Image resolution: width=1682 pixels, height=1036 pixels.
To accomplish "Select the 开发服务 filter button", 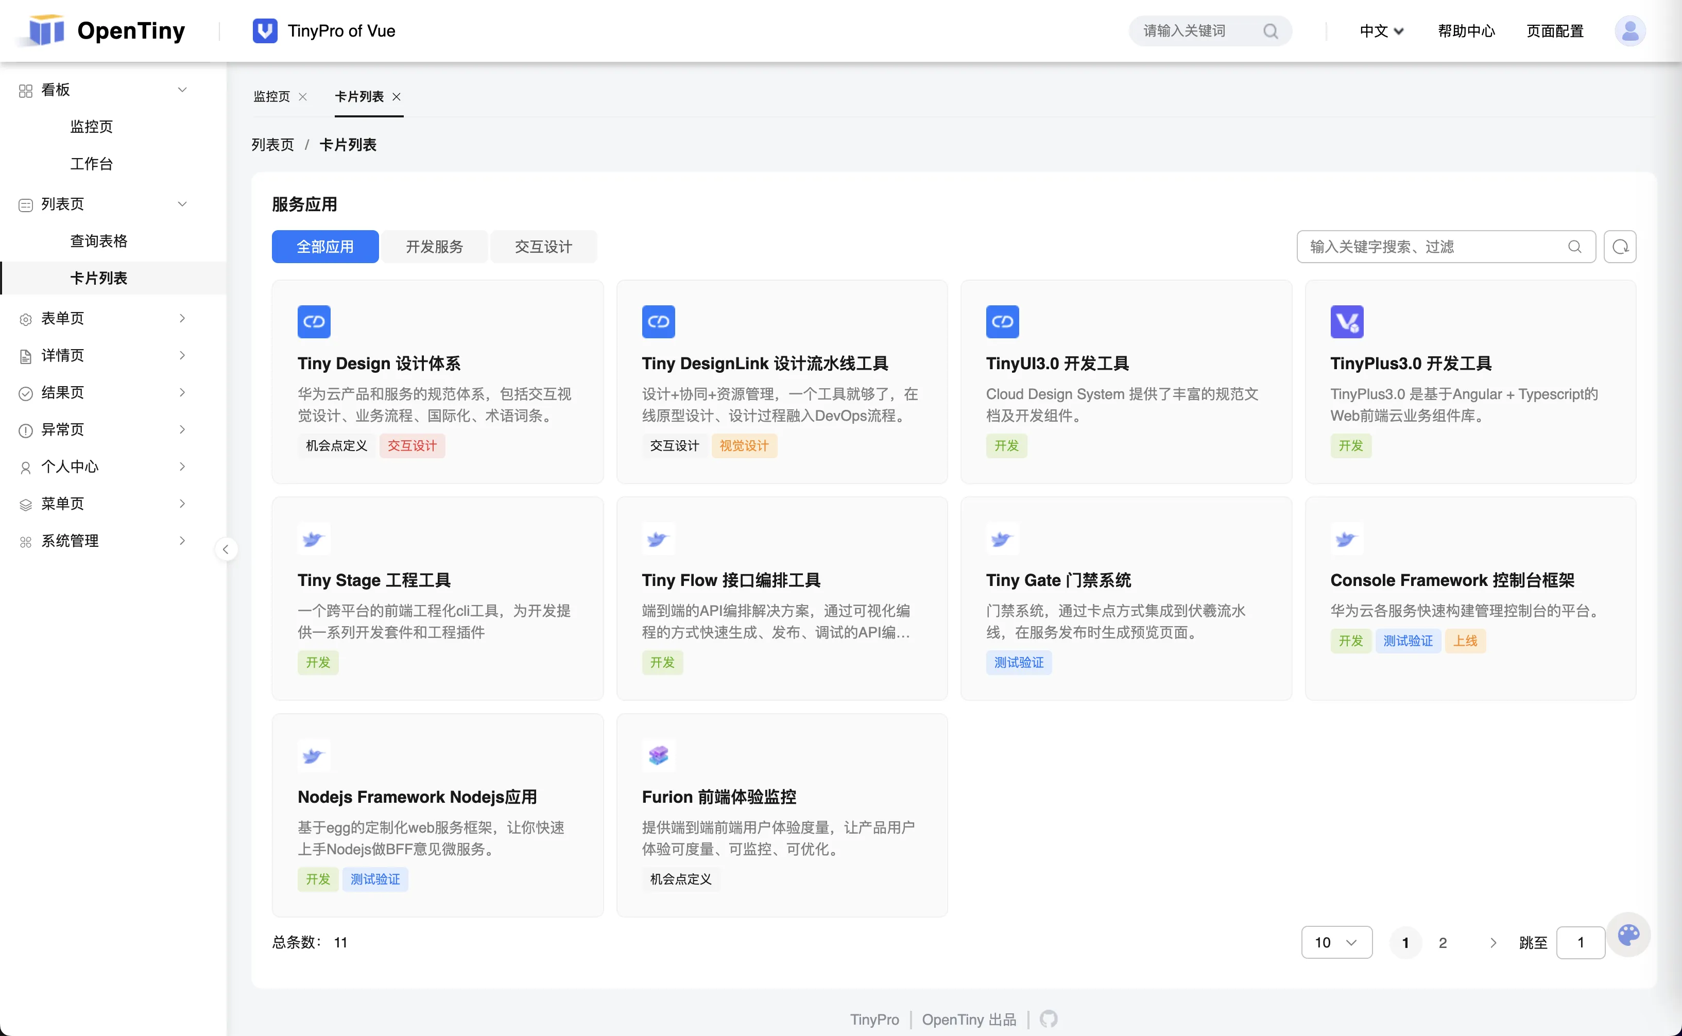I will 434,247.
